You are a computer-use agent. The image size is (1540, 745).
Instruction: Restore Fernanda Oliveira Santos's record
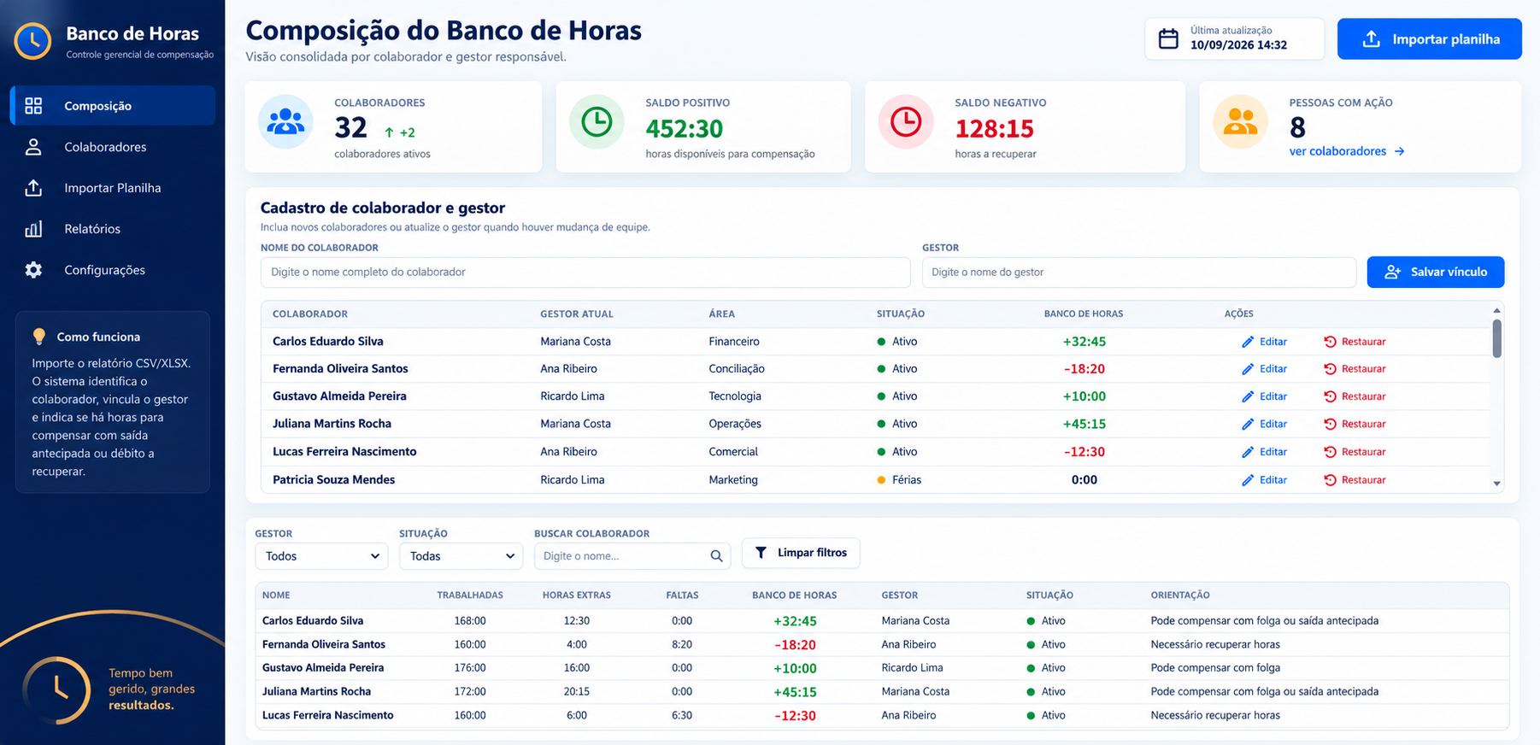pyautogui.click(x=1355, y=369)
